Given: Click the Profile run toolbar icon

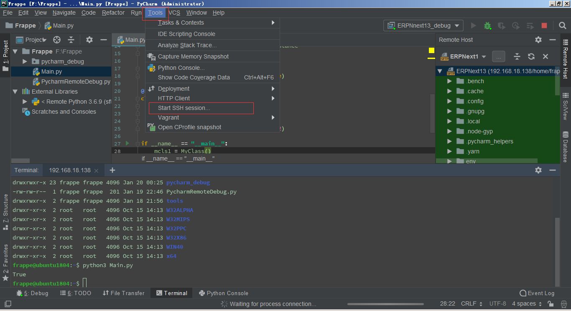Looking at the screenshot, I should (x=516, y=25).
